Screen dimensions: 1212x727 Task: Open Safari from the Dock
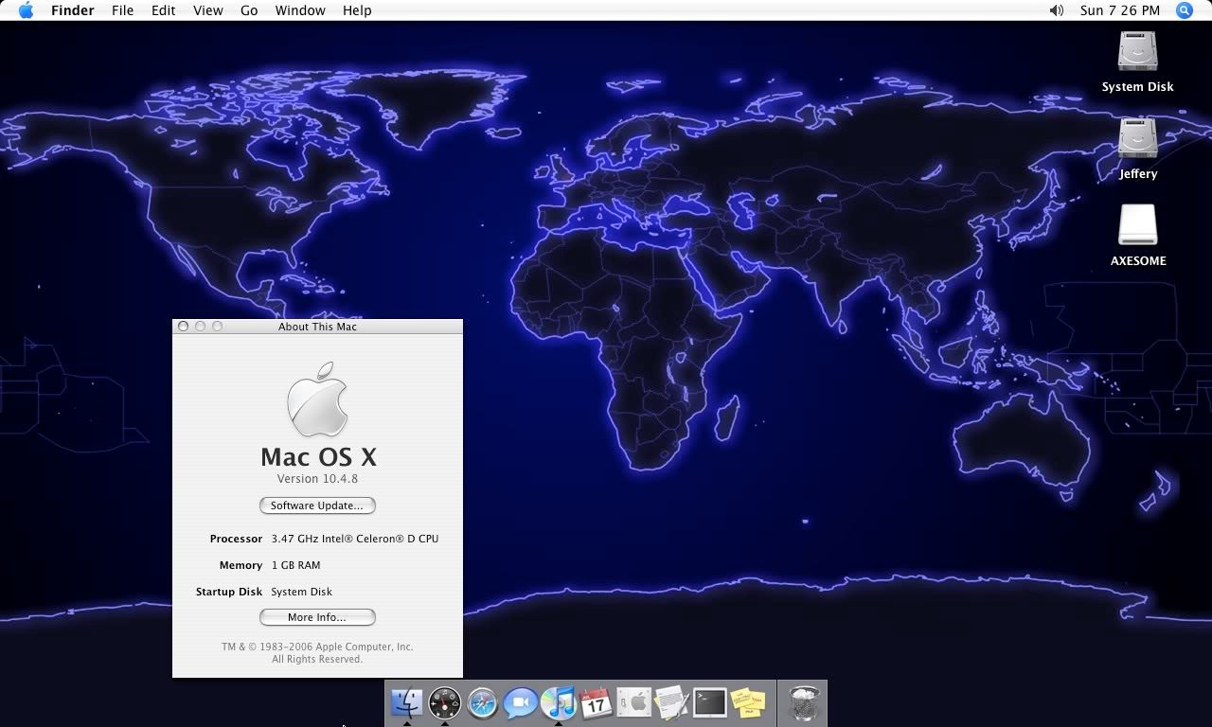pos(483,702)
